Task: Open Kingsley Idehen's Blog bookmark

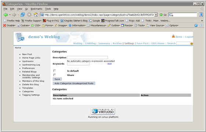Action: pyautogui.click(x=74, y=21)
